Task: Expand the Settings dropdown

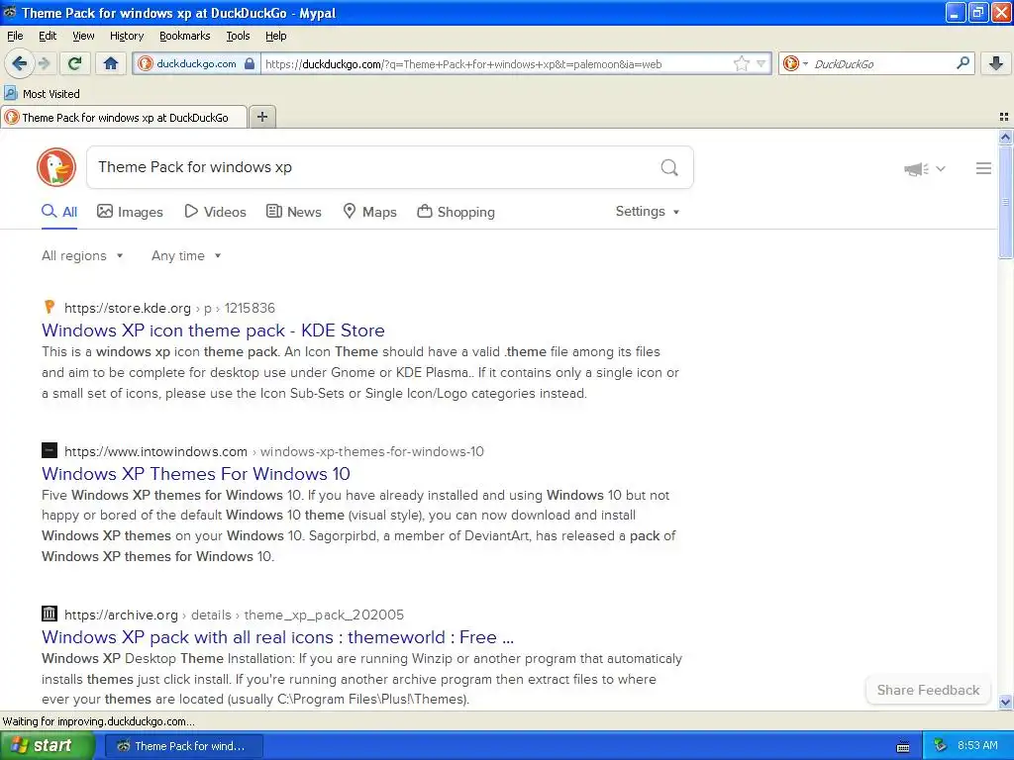Action: point(648,212)
